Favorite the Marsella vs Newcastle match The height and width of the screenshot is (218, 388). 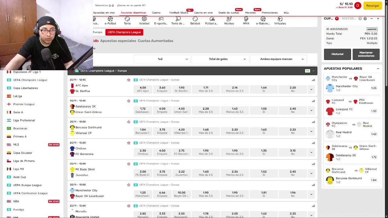coord(129,206)
